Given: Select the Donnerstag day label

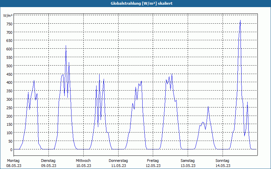Looking at the screenshot, I should click(118, 161).
